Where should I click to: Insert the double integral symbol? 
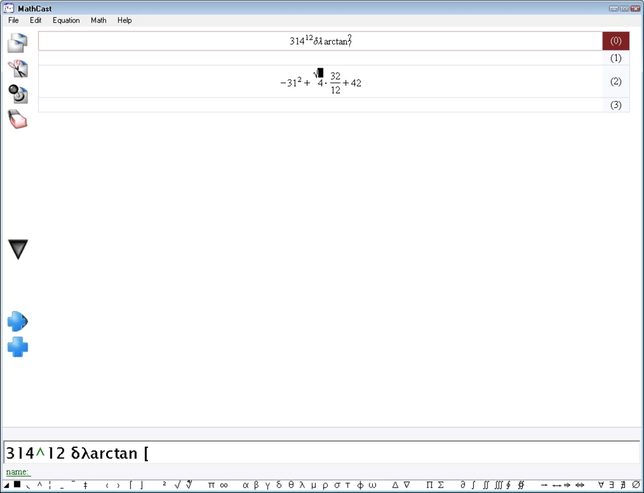486,485
